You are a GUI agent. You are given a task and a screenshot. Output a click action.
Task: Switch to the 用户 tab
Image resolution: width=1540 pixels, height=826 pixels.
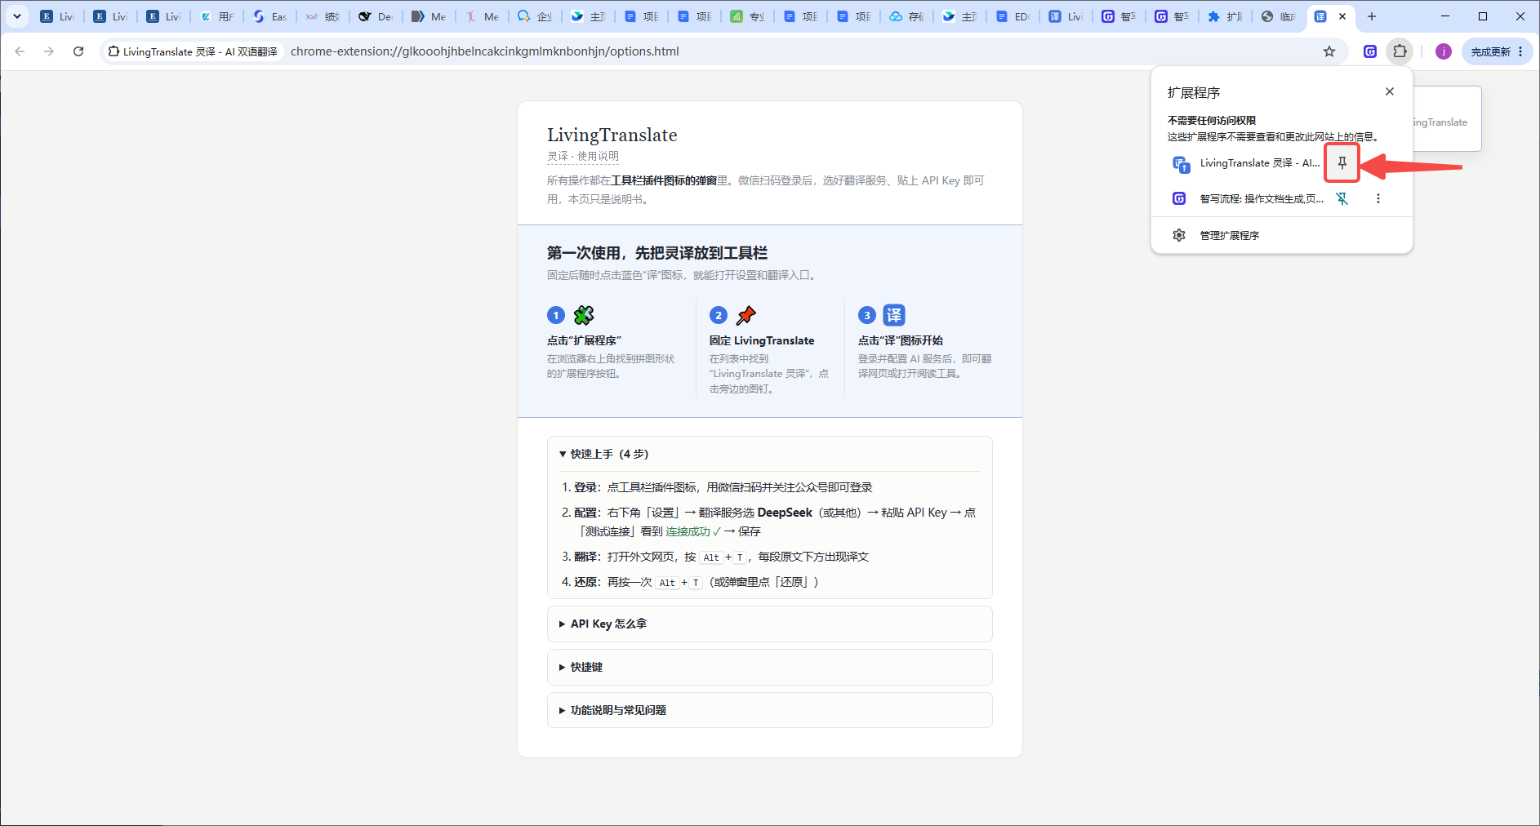[218, 16]
